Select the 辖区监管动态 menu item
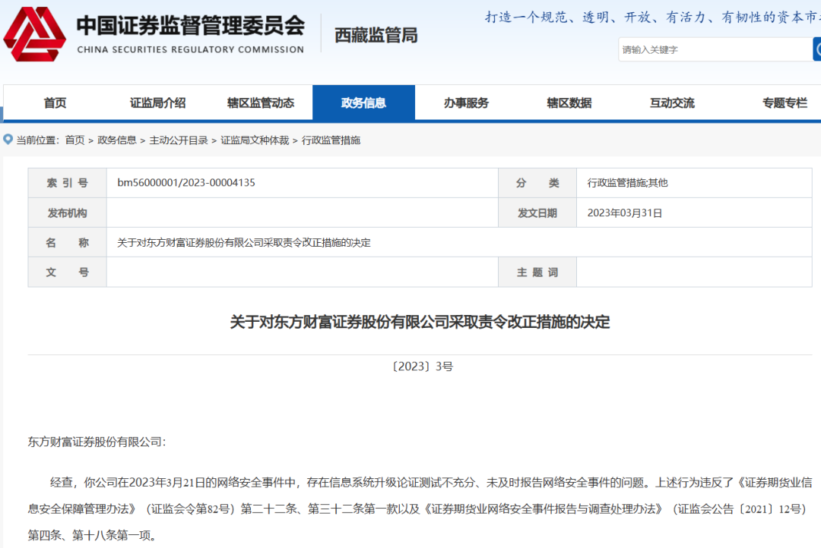 (260, 103)
